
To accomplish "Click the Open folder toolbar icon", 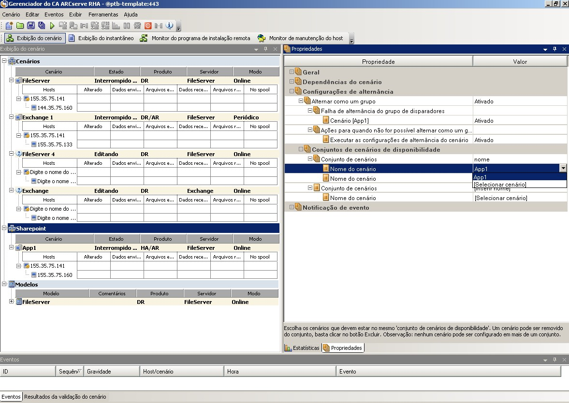I will tap(20, 26).
